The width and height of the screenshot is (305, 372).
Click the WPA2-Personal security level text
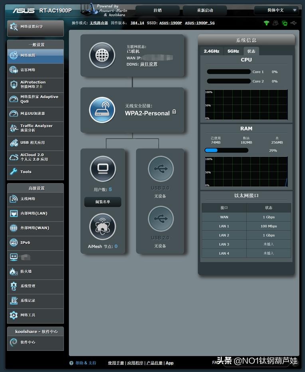(x=147, y=113)
